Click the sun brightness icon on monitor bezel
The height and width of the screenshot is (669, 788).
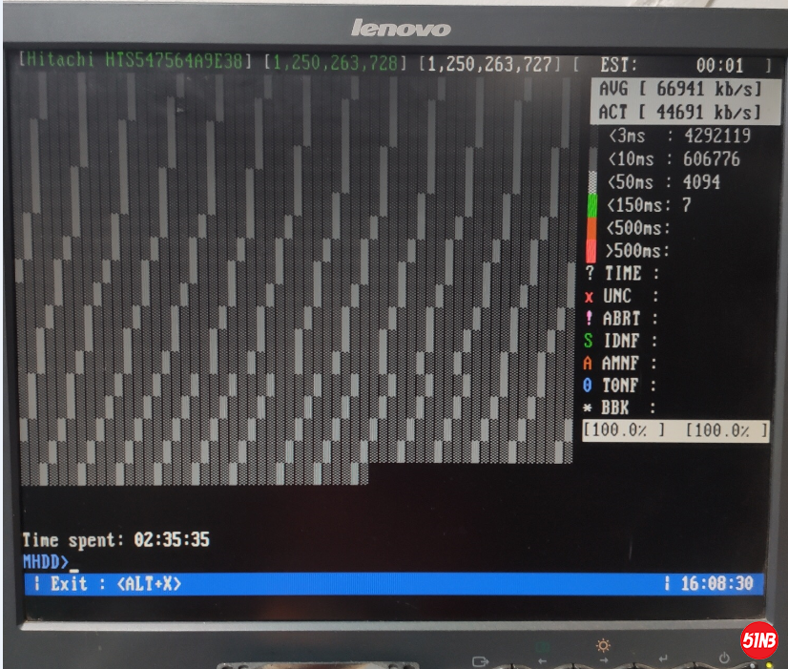click(x=603, y=645)
